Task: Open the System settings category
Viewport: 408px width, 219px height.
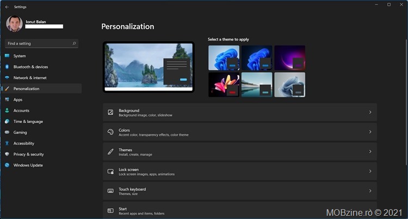Action: click(42, 56)
